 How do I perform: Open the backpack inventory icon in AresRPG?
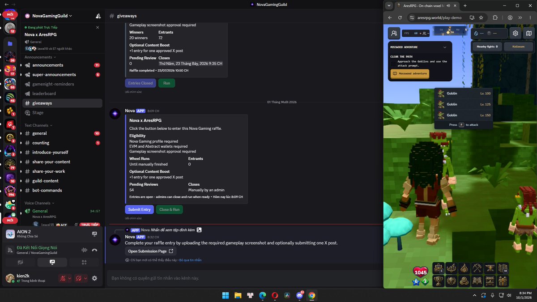point(439,268)
